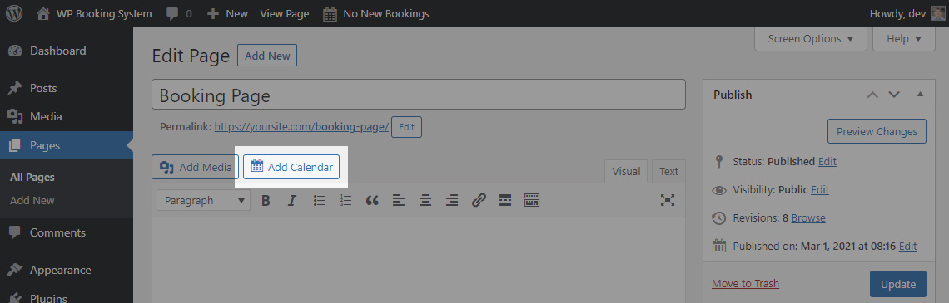Screen dimensions: 949x303
Task: Toggle bold formatting in editor toolbar
Action: 265,200
